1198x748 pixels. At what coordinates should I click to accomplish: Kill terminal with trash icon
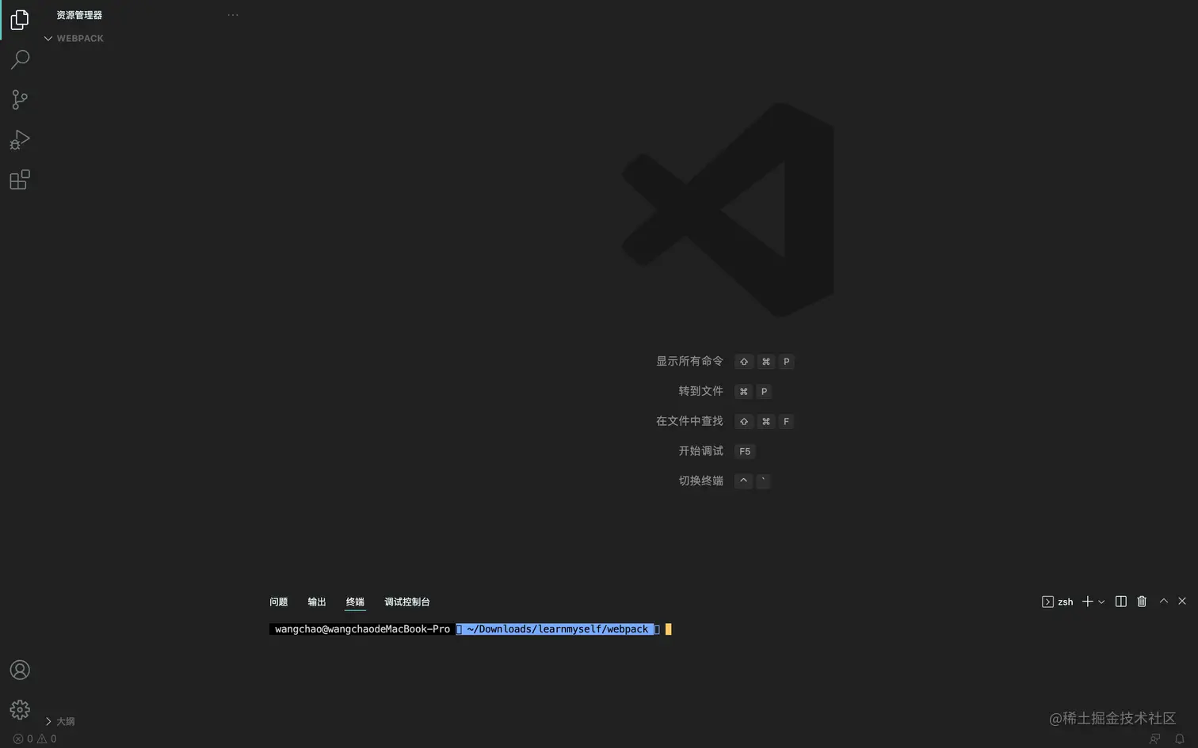pos(1142,602)
